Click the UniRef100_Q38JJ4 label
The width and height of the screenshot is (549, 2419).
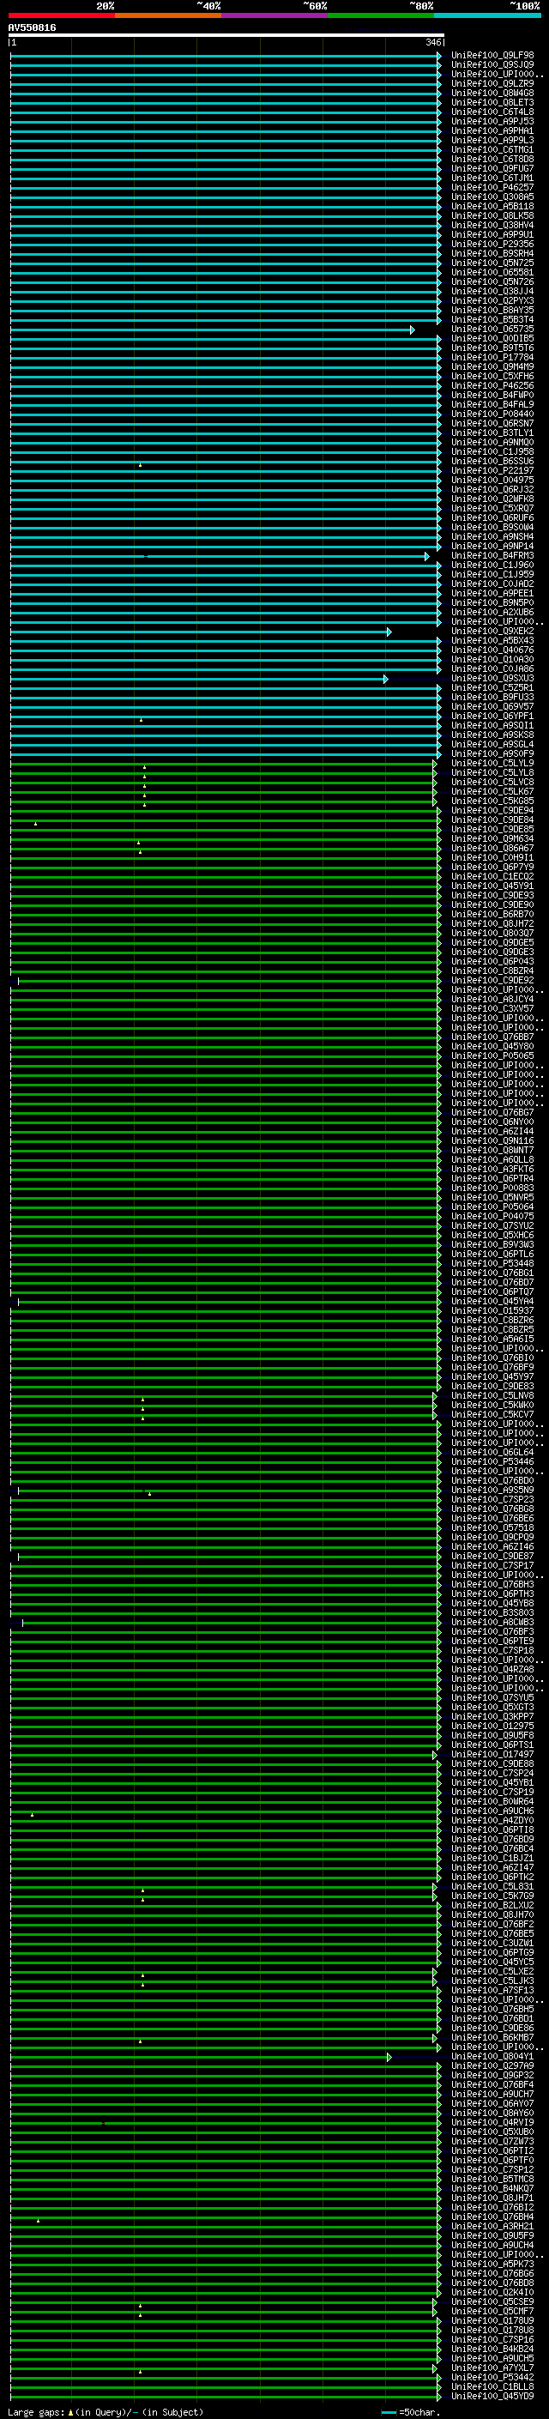click(x=492, y=291)
